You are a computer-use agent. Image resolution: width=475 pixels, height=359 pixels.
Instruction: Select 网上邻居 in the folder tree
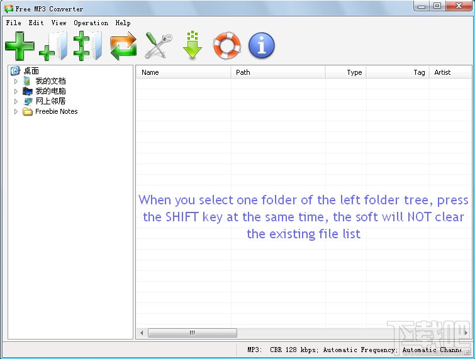[50, 101]
